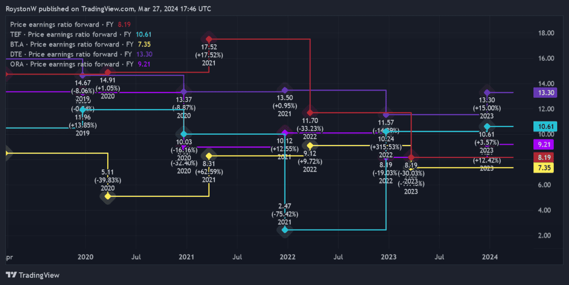Click the yellow 7.35 price label
569x285 pixels.
[x=547, y=167]
